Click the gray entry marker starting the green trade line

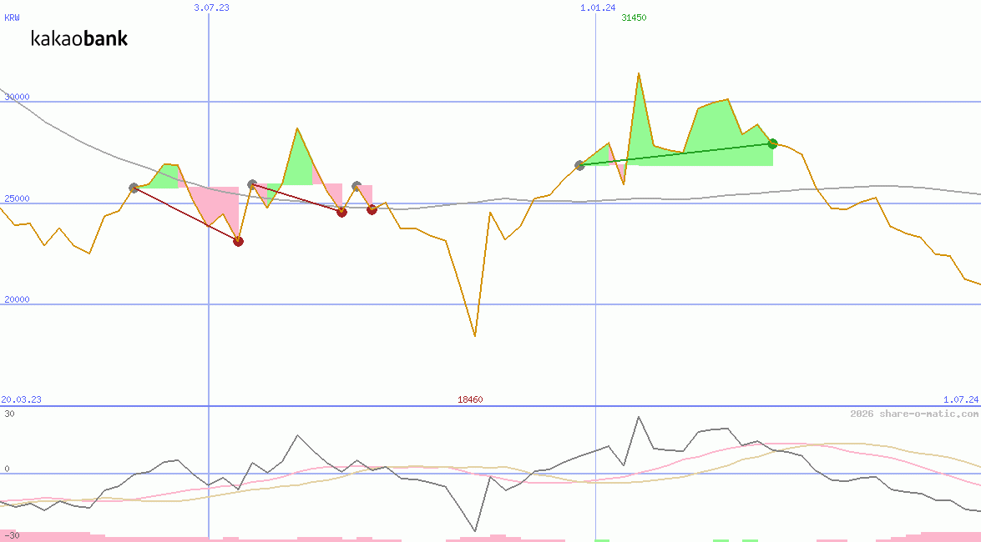579,165
